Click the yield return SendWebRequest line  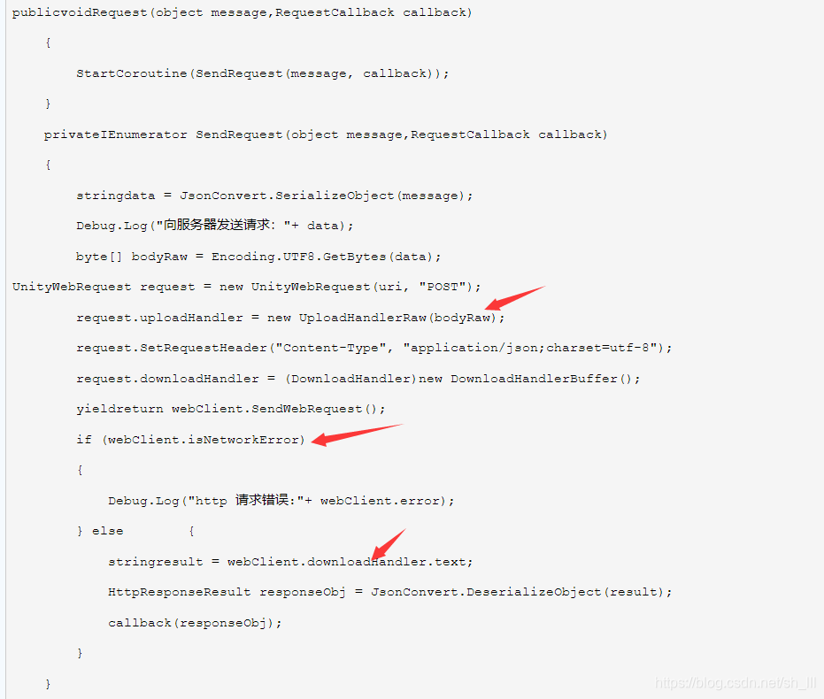230,409
